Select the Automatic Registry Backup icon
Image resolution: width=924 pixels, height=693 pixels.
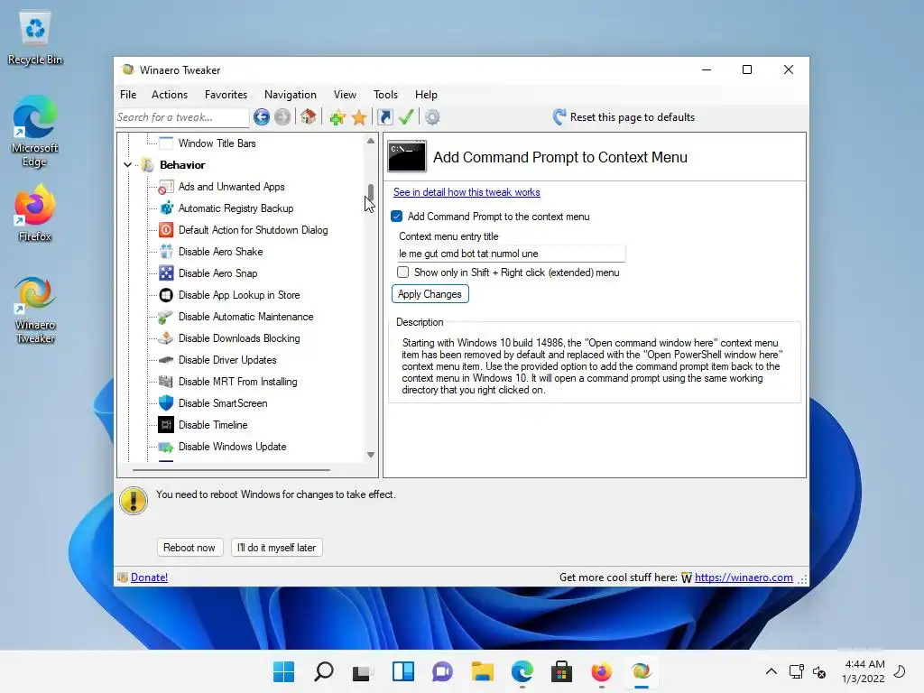pyautogui.click(x=166, y=208)
